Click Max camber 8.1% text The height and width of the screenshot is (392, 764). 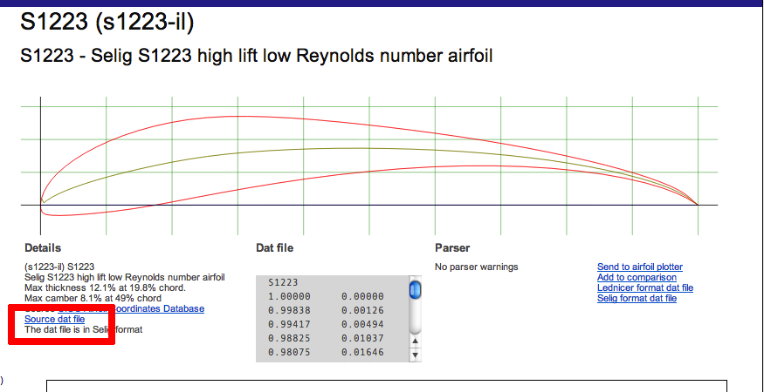click(93, 298)
